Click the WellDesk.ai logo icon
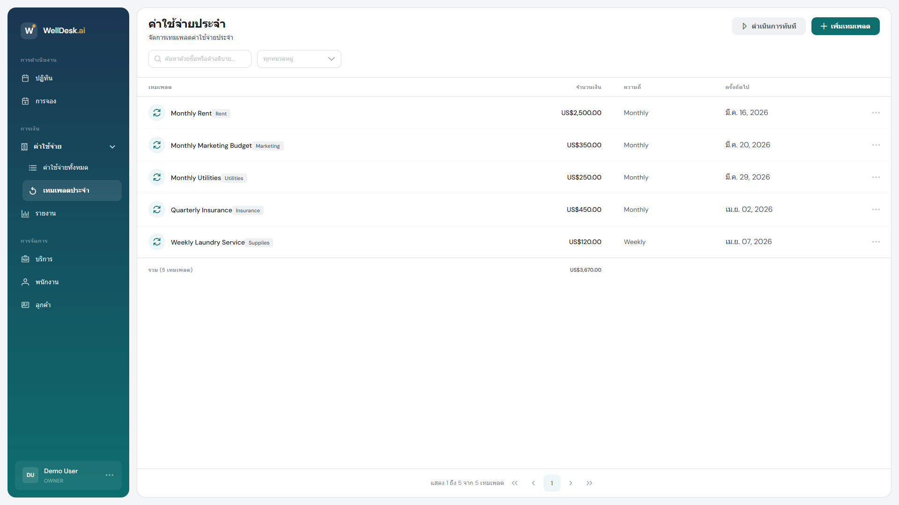The height and width of the screenshot is (505, 899). pos(29,30)
